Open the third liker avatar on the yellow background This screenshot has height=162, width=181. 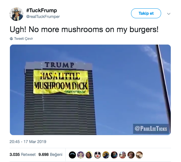pos(89,155)
